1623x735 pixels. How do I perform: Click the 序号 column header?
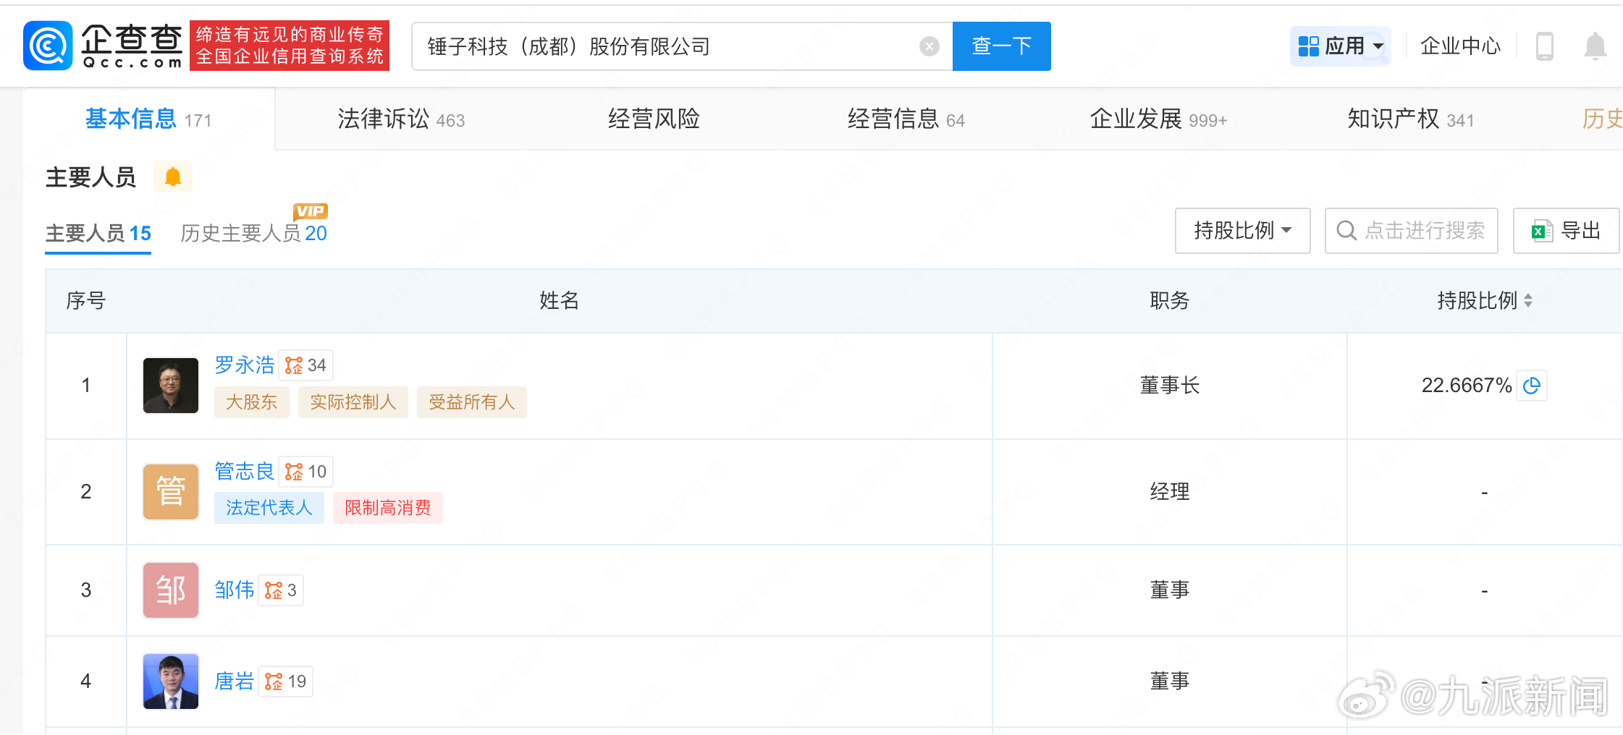point(86,300)
